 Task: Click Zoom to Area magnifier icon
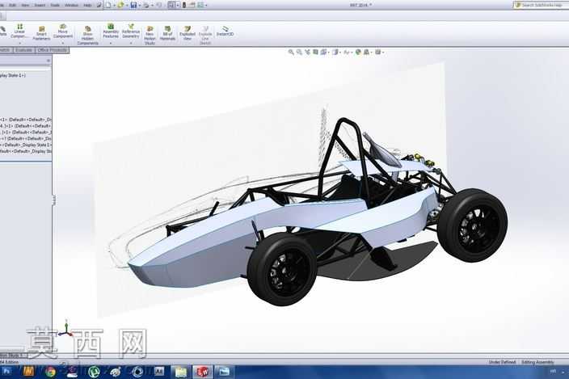(299, 53)
